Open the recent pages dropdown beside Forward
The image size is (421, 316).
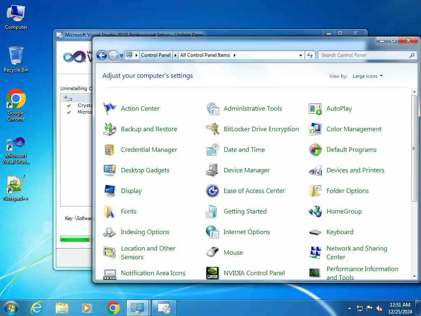point(121,56)
